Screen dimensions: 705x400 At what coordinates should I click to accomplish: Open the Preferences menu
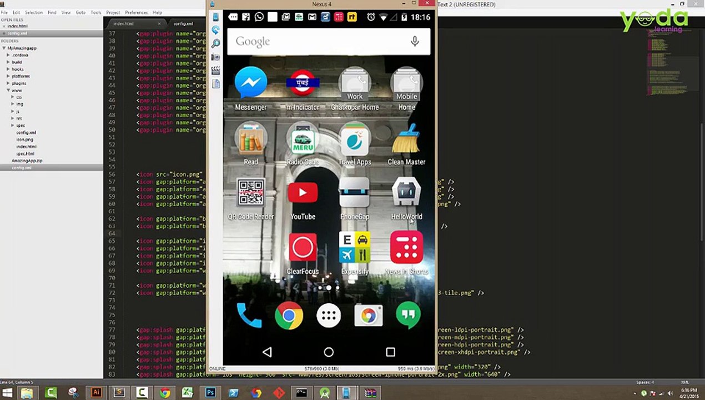pyautogui.click(x=137, y=12)
